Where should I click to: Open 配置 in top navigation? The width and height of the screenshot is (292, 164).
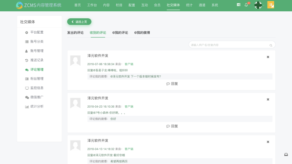click(132, 5)
